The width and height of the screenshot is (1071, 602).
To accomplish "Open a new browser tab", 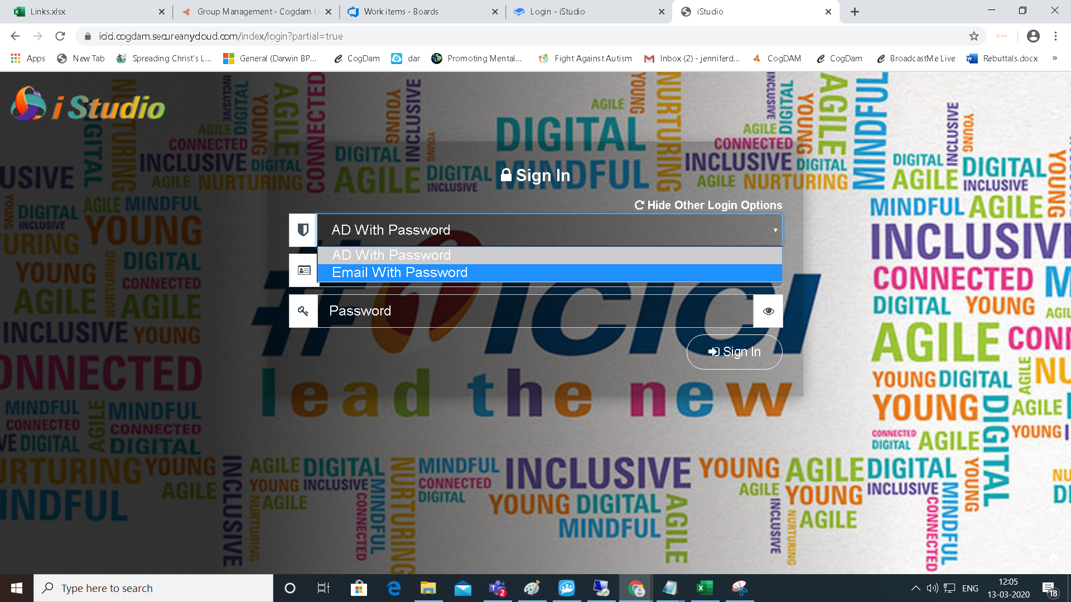I will pyautogui.click(x=855, y=12).
